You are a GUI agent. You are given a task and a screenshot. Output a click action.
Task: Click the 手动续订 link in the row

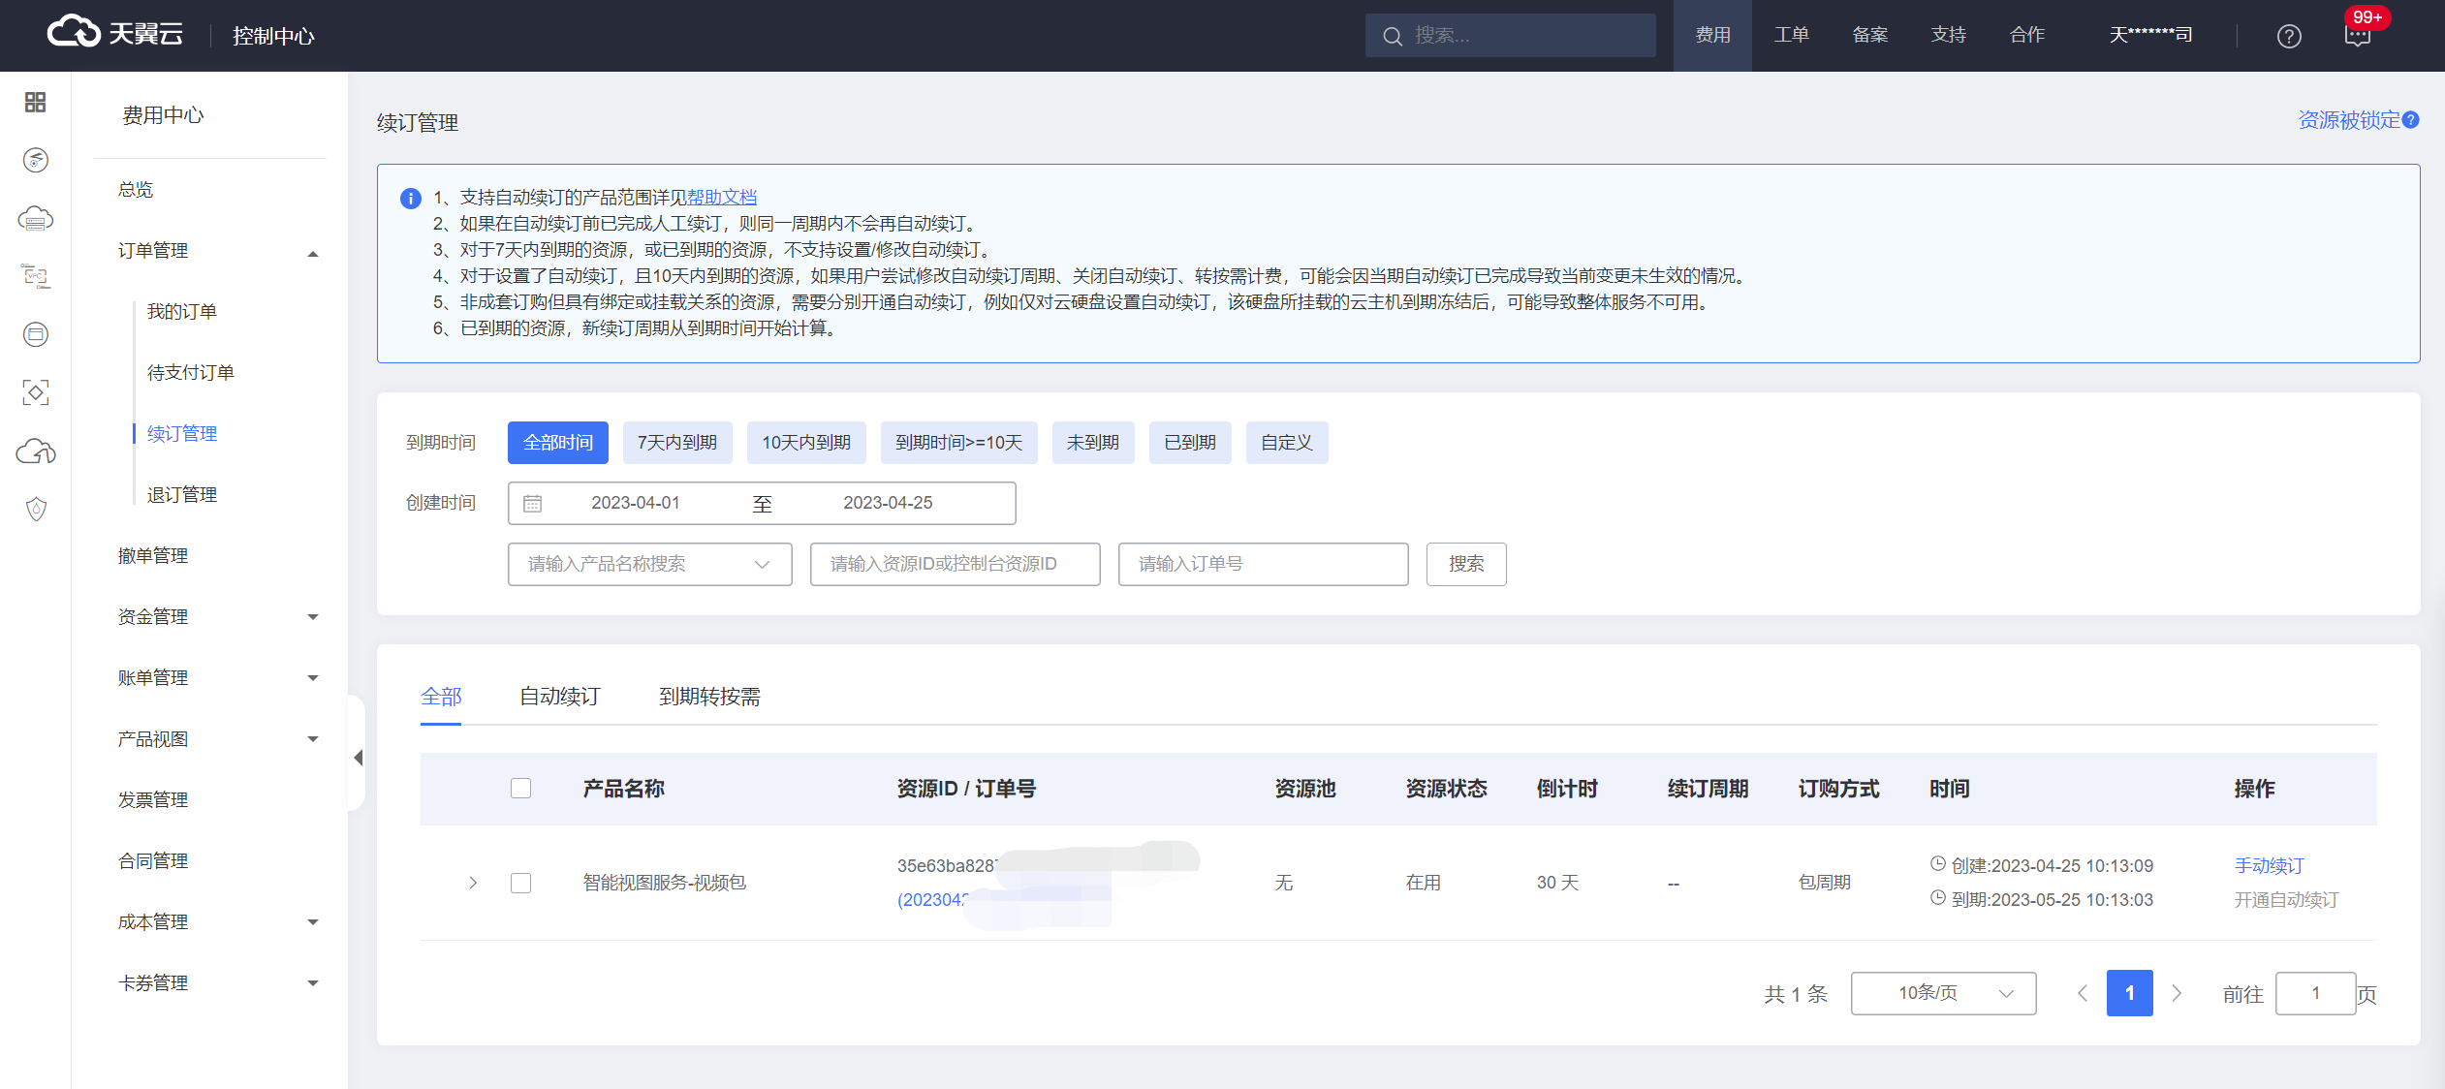[2269, 865]
